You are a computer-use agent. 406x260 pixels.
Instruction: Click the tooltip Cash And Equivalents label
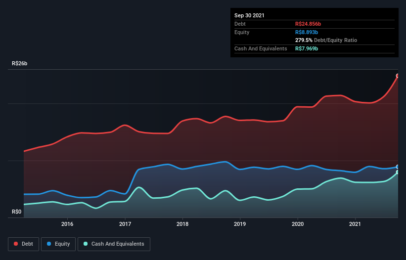pos(261,48)
